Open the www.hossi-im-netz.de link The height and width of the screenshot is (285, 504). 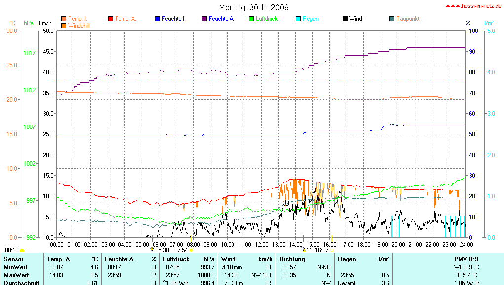coord(473,6)
